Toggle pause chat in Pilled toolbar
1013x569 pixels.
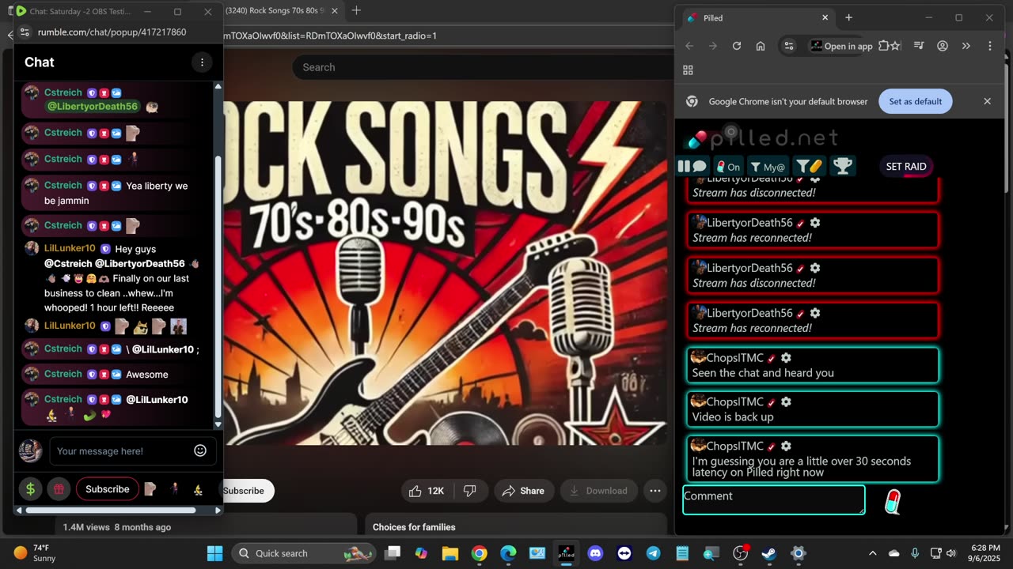[692, 166]
